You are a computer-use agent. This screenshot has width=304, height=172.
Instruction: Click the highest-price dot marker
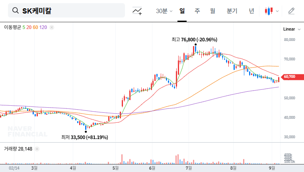click(x=195, y=44)
